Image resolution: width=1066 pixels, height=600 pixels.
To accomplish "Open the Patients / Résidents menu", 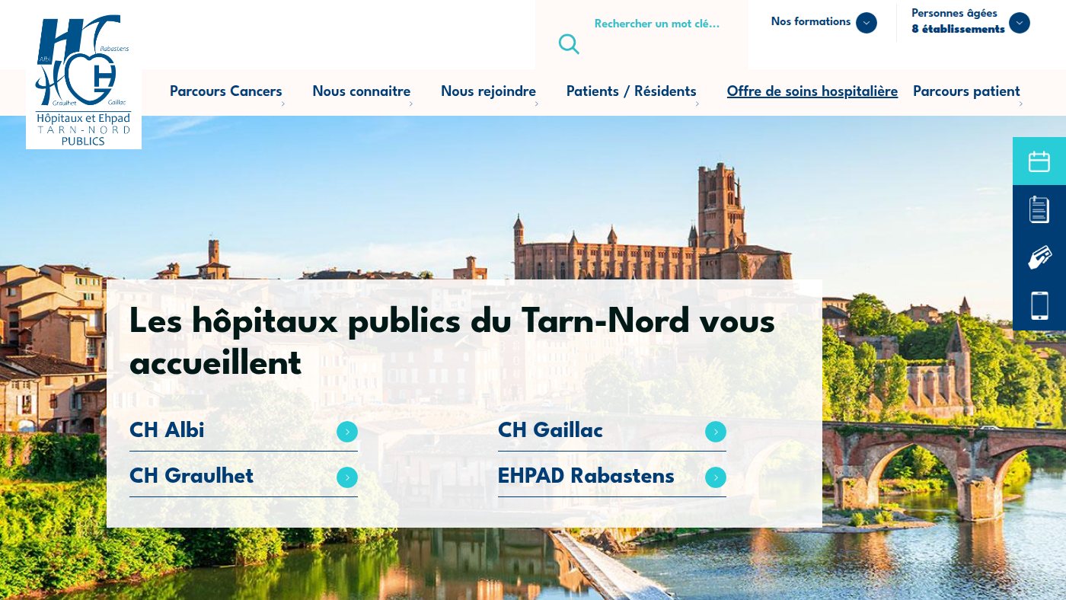I will pos(631,91).
